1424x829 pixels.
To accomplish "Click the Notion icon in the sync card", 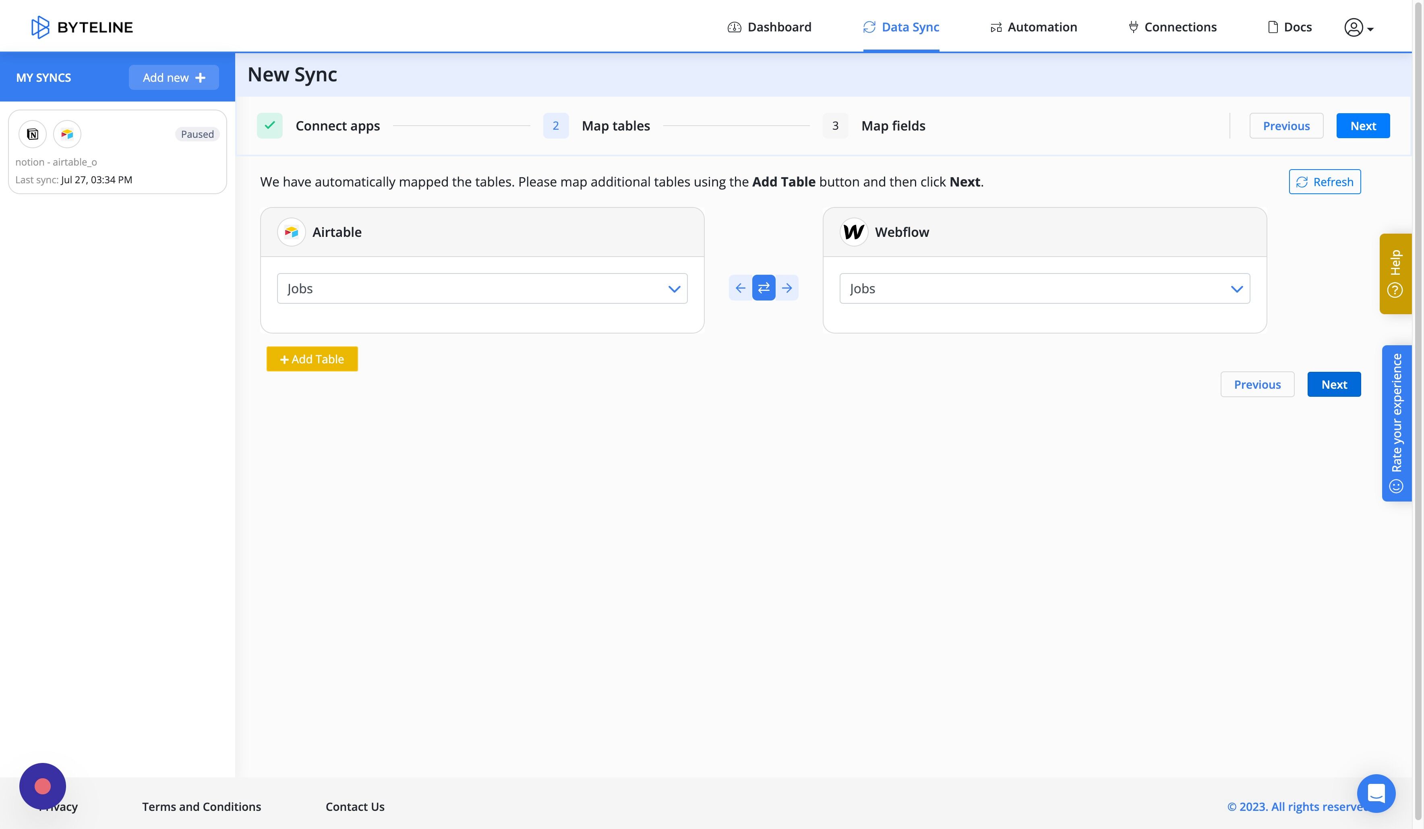I will 32,134.
